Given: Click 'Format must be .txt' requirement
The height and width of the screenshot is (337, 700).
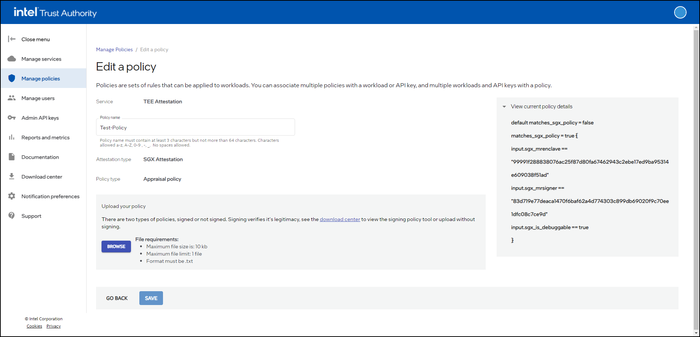Looking at the screenshot, I should (170, 261).
